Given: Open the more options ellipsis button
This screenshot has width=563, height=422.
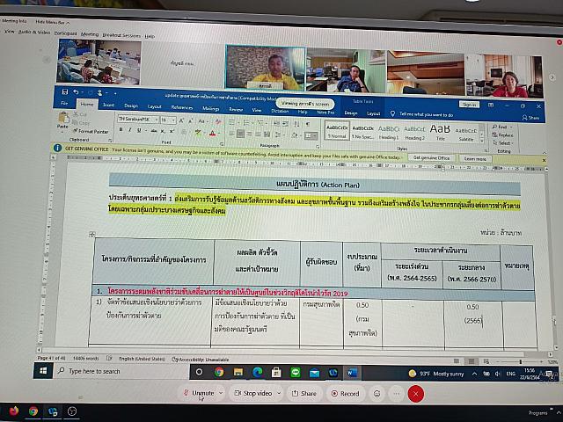Looking at the screenshot, I should click(395, 393).
